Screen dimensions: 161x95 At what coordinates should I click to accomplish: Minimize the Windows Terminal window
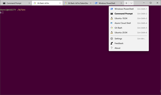[x=144, y=3]
